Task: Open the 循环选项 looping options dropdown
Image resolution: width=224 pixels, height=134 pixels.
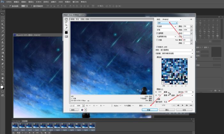Action: pyautogui.click(x=178, y=102)
